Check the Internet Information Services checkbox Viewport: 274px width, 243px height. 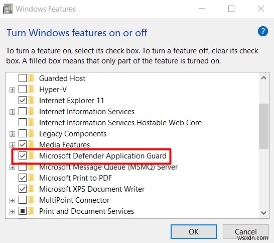(23, 111)
